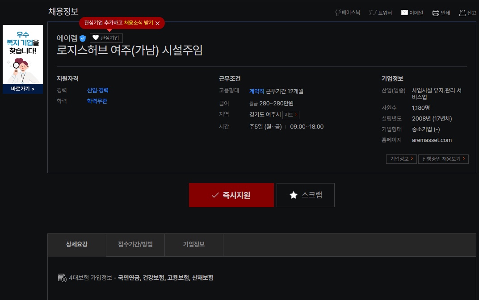Click the 우수 복지 기업 banner ad
Viewport: 479px width, 300px height.
23,59
